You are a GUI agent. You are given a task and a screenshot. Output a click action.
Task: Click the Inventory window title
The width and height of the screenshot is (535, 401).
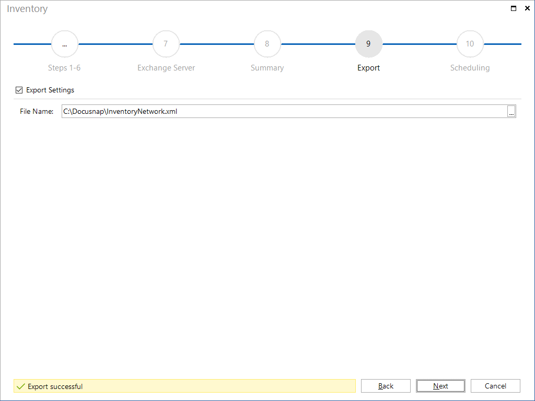(27, 9)
